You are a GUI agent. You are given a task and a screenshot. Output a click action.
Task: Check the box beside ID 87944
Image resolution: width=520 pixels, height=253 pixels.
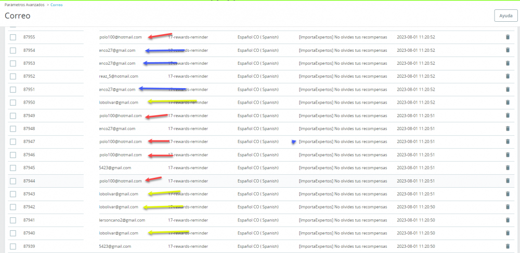[13, 181]
